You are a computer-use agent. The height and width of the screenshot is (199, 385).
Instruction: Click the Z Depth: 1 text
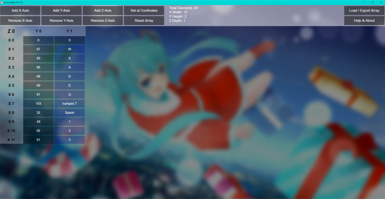(177, 21)
